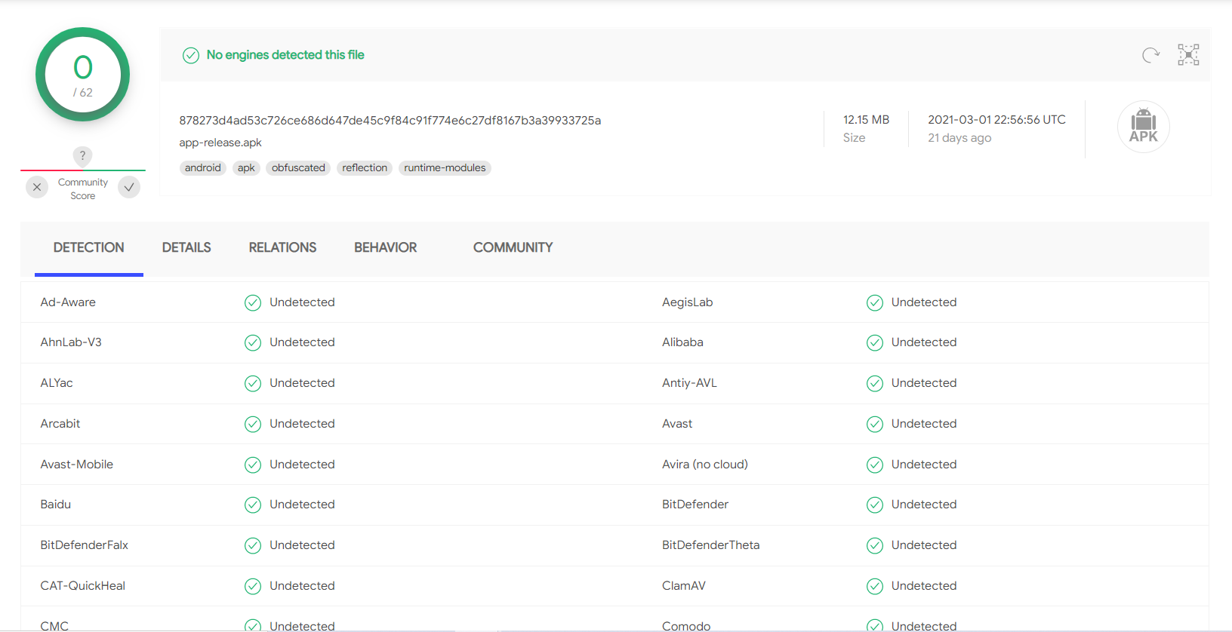1232x632 pixels.
Task: Open the similarity graph icon
Action: [1188, 55]
